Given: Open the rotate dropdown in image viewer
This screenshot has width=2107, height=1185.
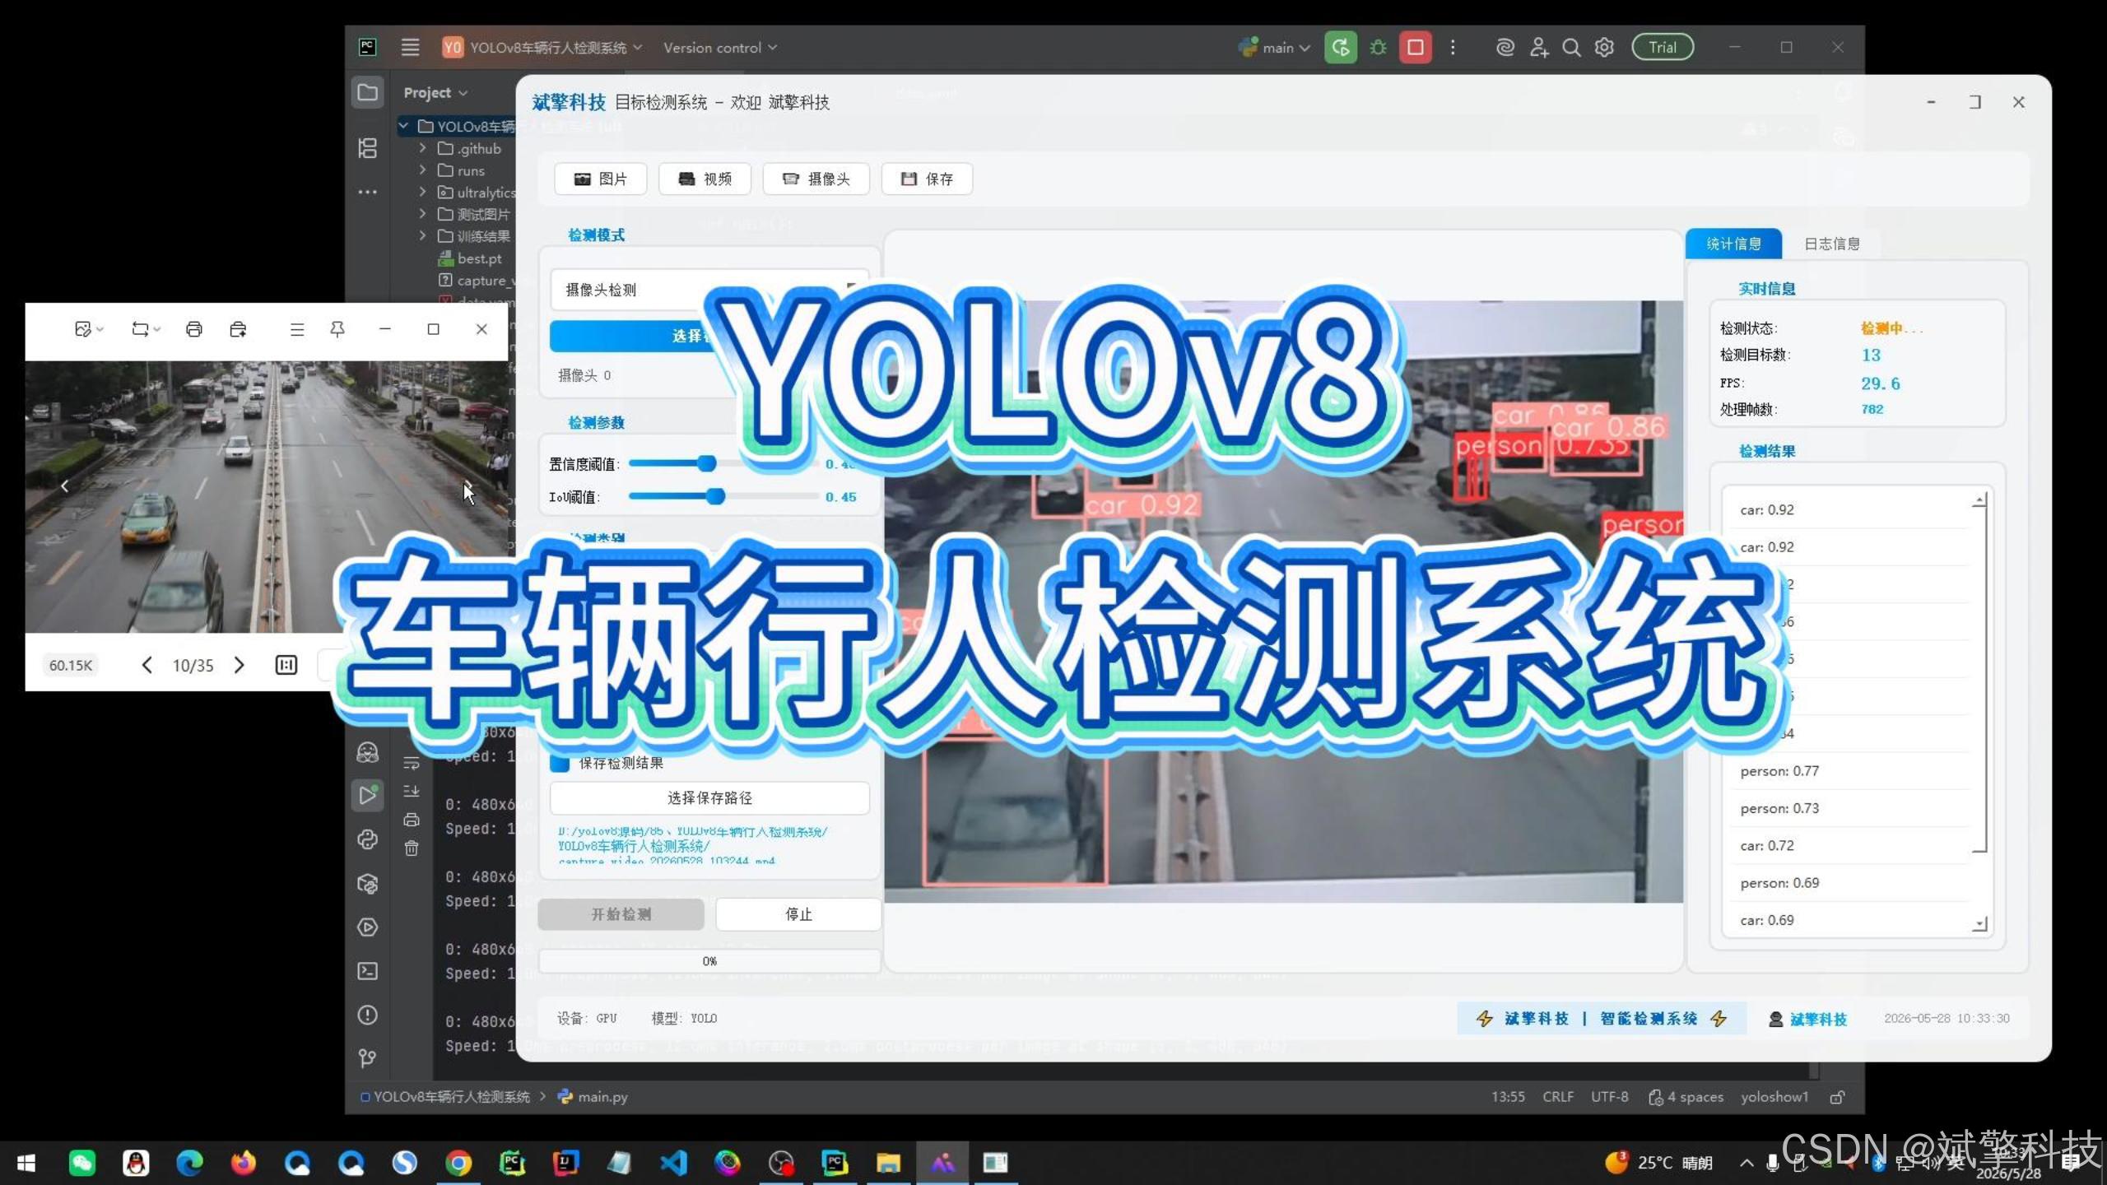Looking at the screenshot, I should point(146,329).
